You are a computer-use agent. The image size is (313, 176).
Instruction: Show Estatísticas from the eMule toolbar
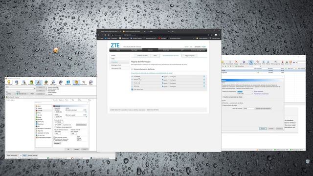tap(68, 82)
